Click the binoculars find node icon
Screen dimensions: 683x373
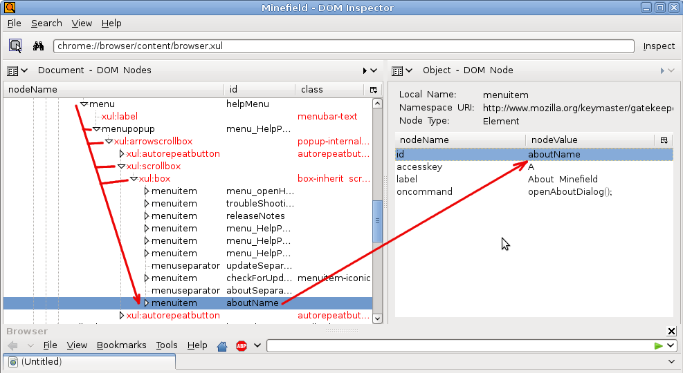(x=38, y=46)
